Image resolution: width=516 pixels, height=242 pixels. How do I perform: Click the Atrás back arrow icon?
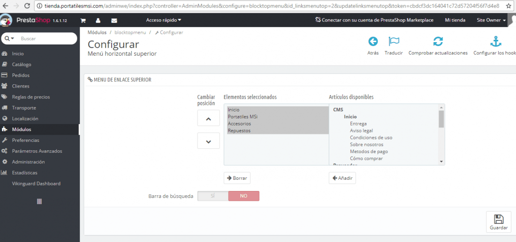373,41
